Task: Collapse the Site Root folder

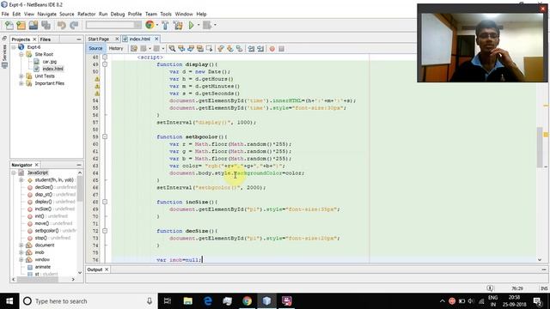Action: pyautogui.click(x=21, y=54)
